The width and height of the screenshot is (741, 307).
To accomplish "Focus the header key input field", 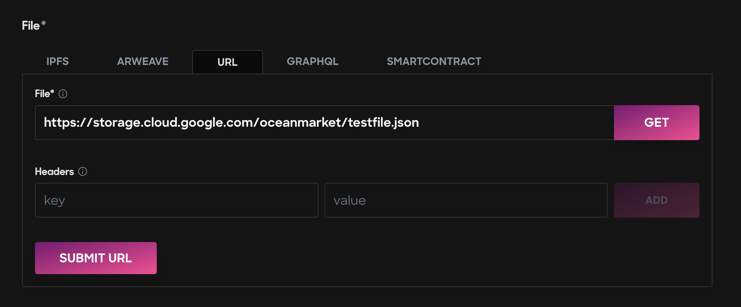I will tap(177, 200).
